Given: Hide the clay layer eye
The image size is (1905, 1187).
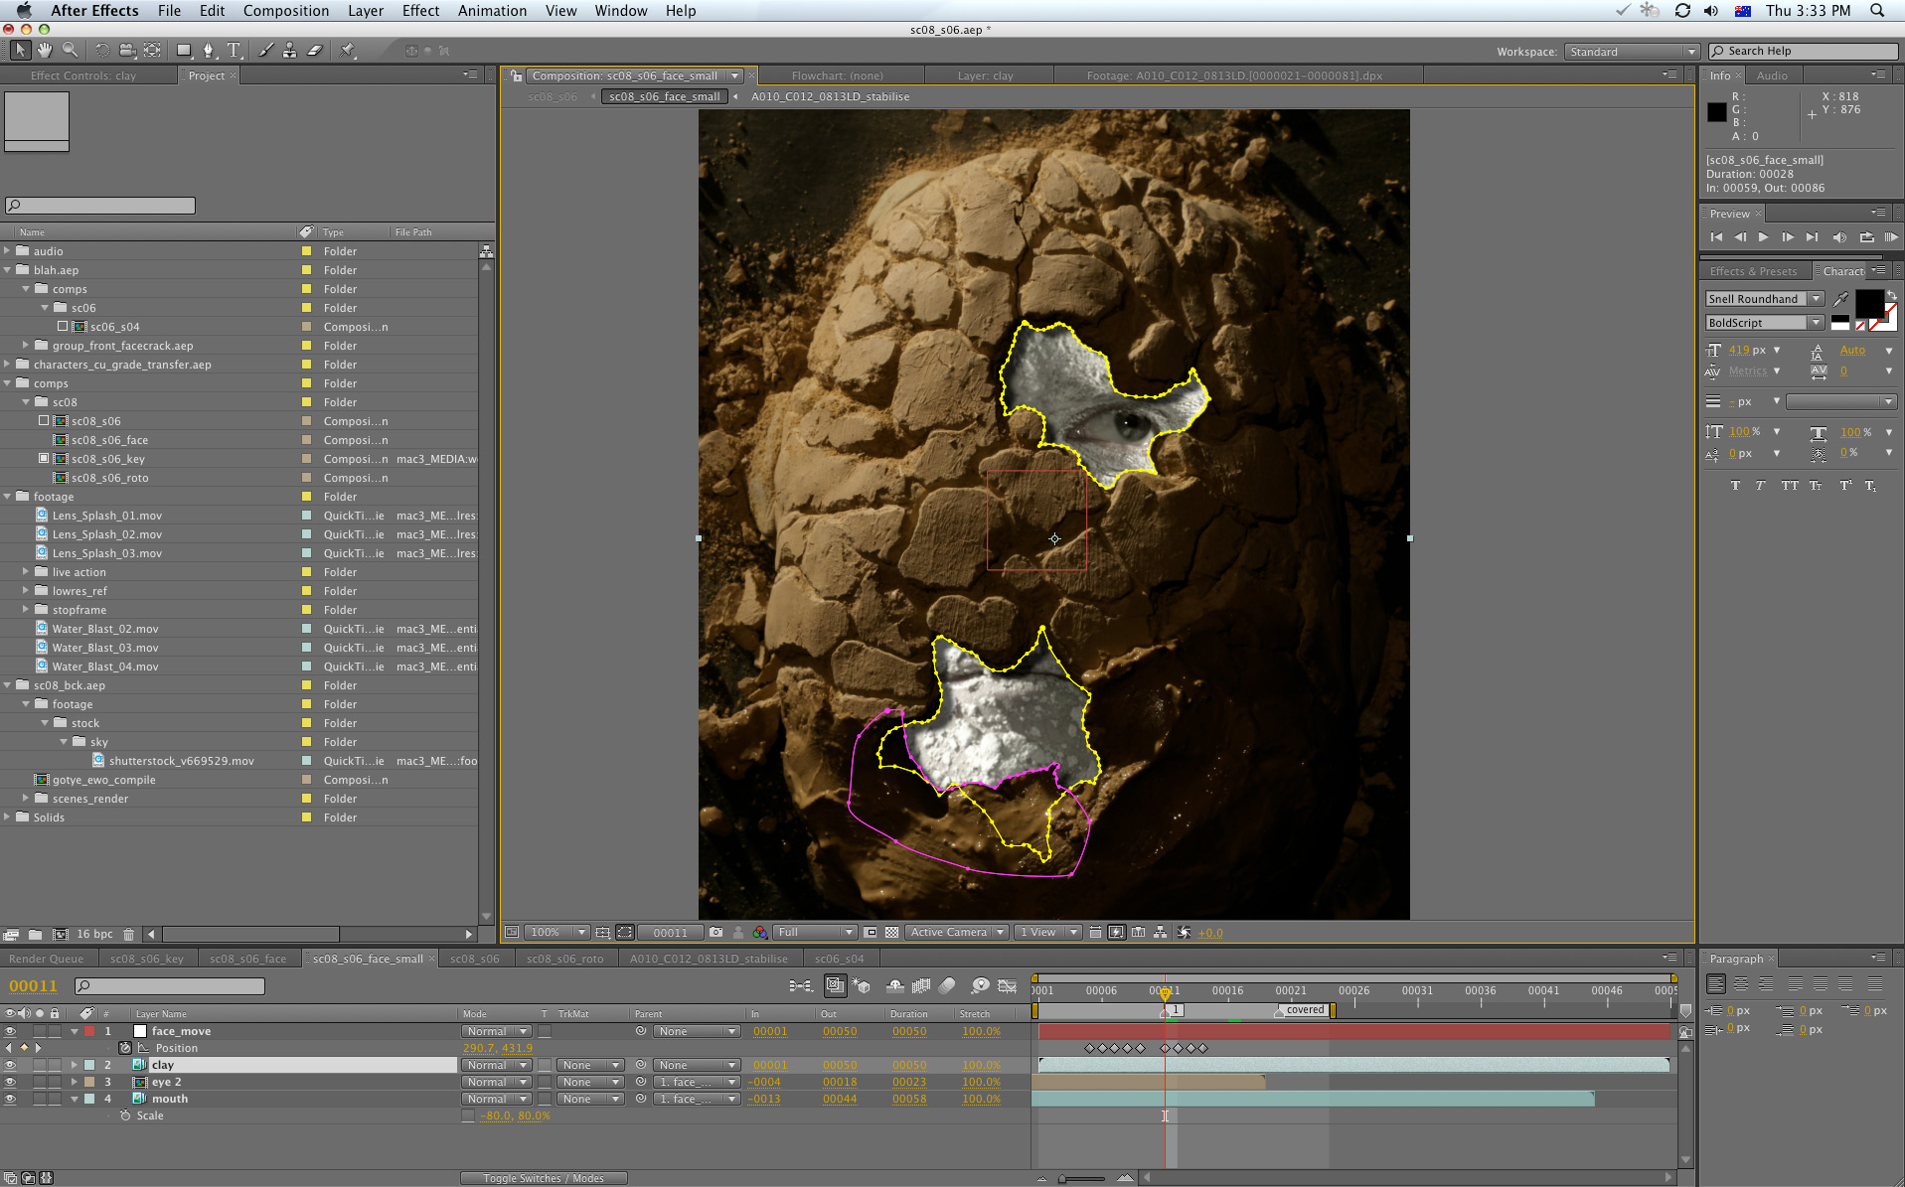Looking at the screenshot, I should click(x=10, y=1065).
